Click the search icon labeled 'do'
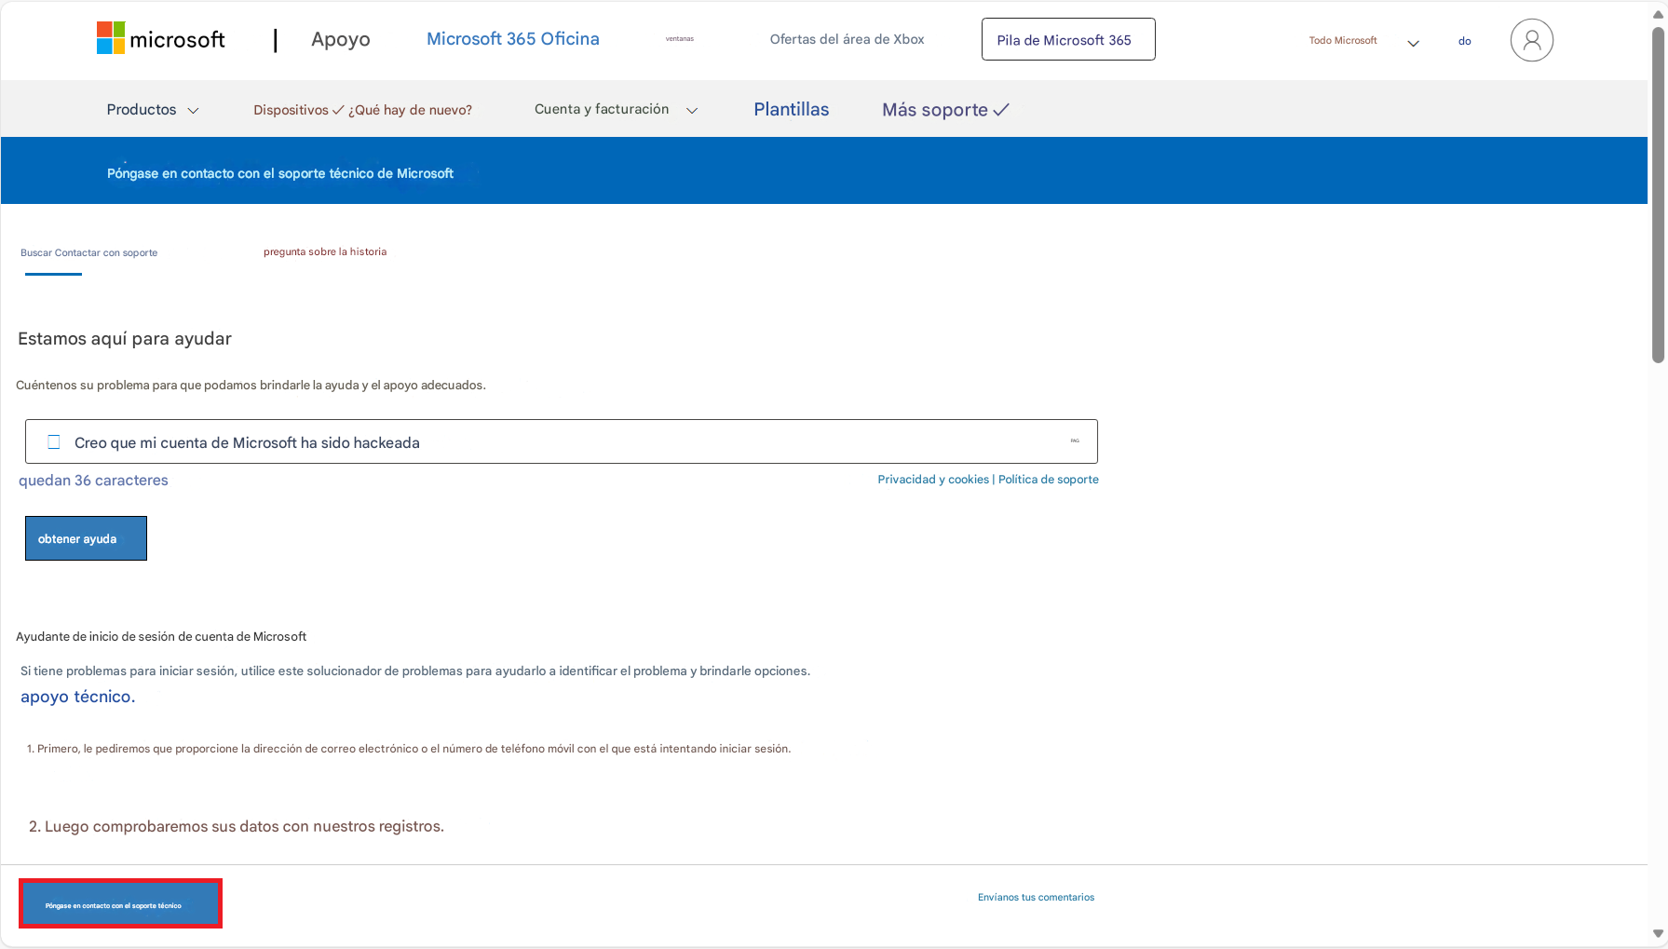The width and height of the screenshot is (1668, 949). [1464, 40]
